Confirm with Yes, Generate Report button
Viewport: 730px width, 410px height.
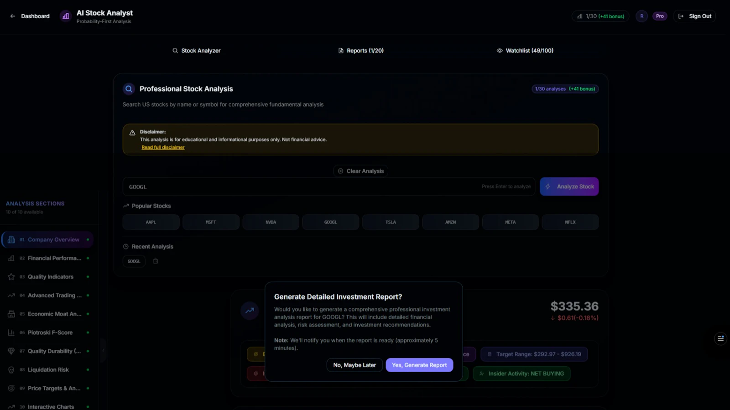tap(419, 365)
